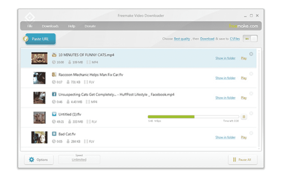Viewport: 284px width, 183px height.
Task: Click the Vimeo icon beside Untitled (1).flv
Action: tap(54, 114)
